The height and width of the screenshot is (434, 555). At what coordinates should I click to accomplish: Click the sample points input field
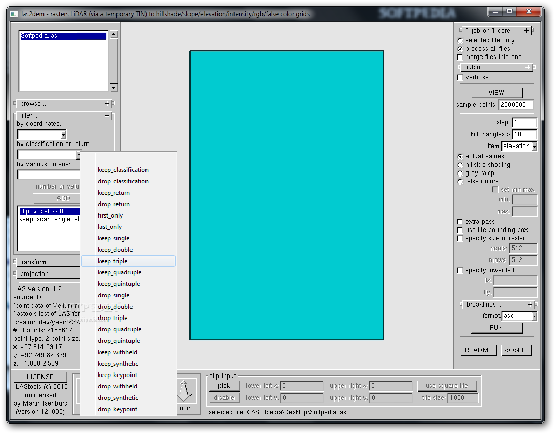[x=516, y=105]
